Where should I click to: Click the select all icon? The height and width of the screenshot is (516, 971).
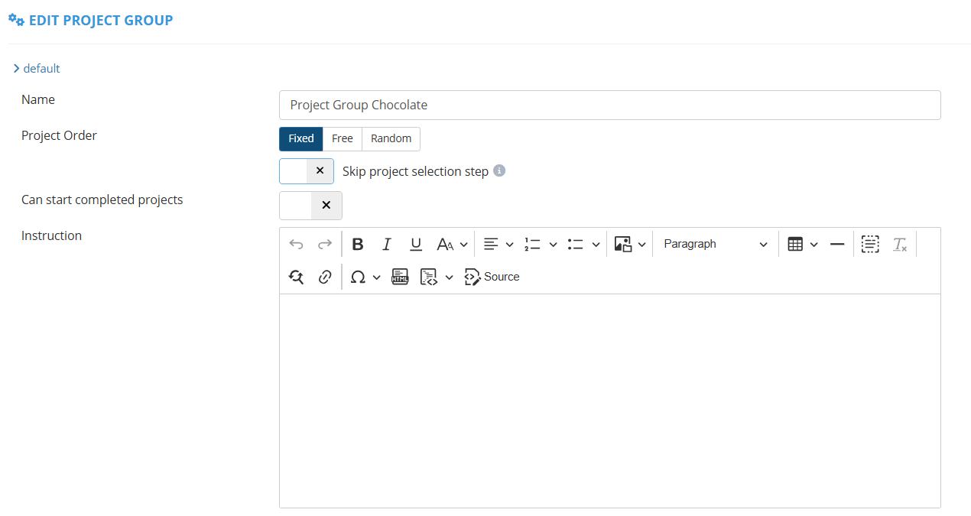pyautogui.click(x=870, y=245)
